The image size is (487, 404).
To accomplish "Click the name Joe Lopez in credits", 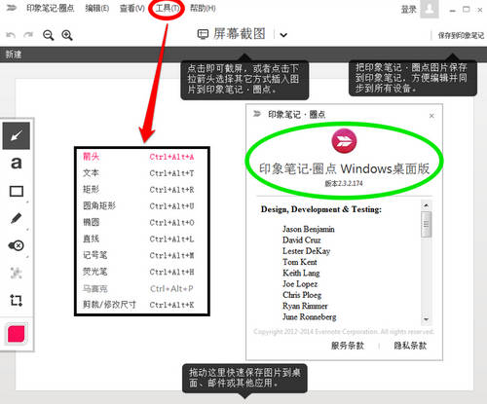I will 300,284.
